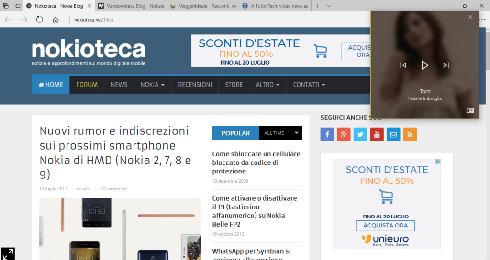The image size is (490, 260).
Task: Open the FORUM menu item
Action: [x=87, y=85]
